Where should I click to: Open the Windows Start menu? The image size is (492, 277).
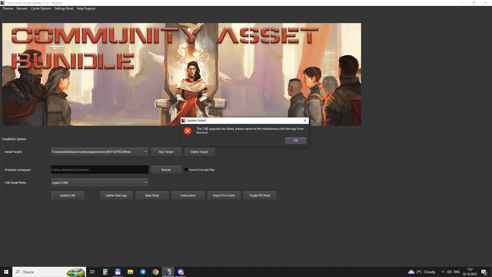click(6, 272)
